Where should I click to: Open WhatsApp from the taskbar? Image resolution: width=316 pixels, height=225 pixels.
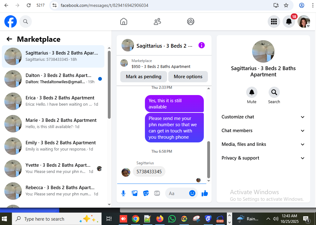(172, 219)
